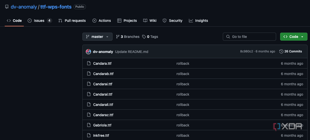Click the rollback commit message for Candarab.ttf

click(x=183, y=74)
